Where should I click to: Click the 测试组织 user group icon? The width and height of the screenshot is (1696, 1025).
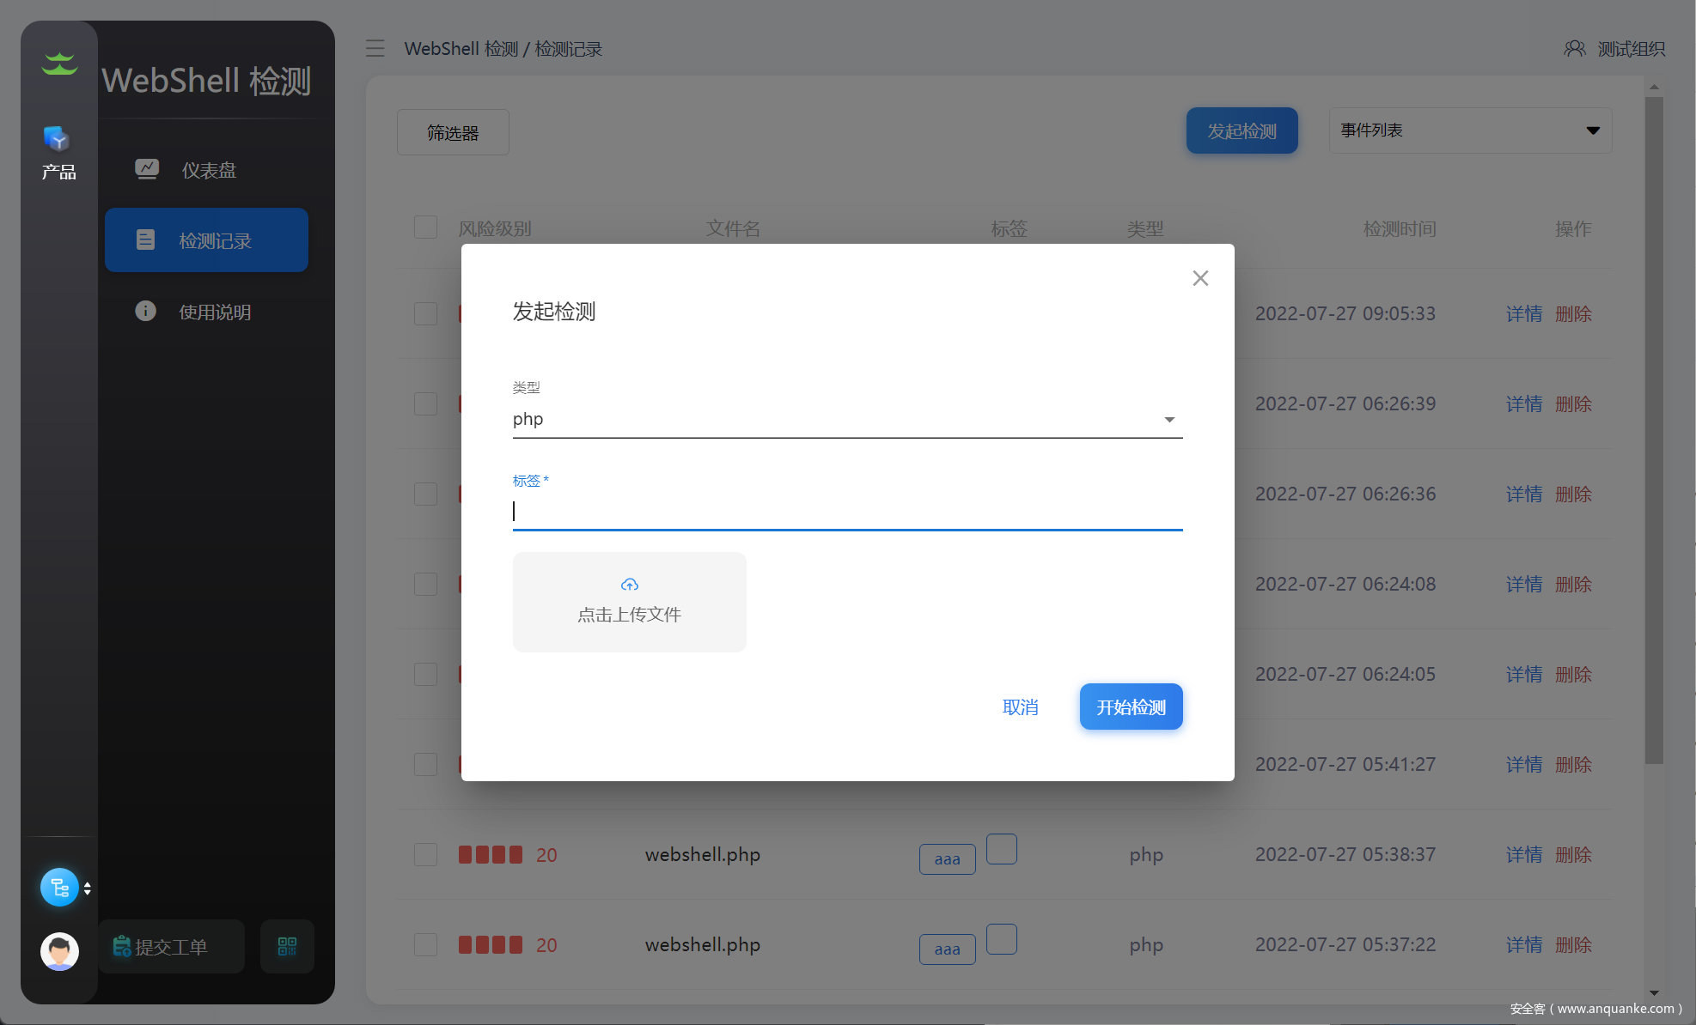click(1574, 49)
